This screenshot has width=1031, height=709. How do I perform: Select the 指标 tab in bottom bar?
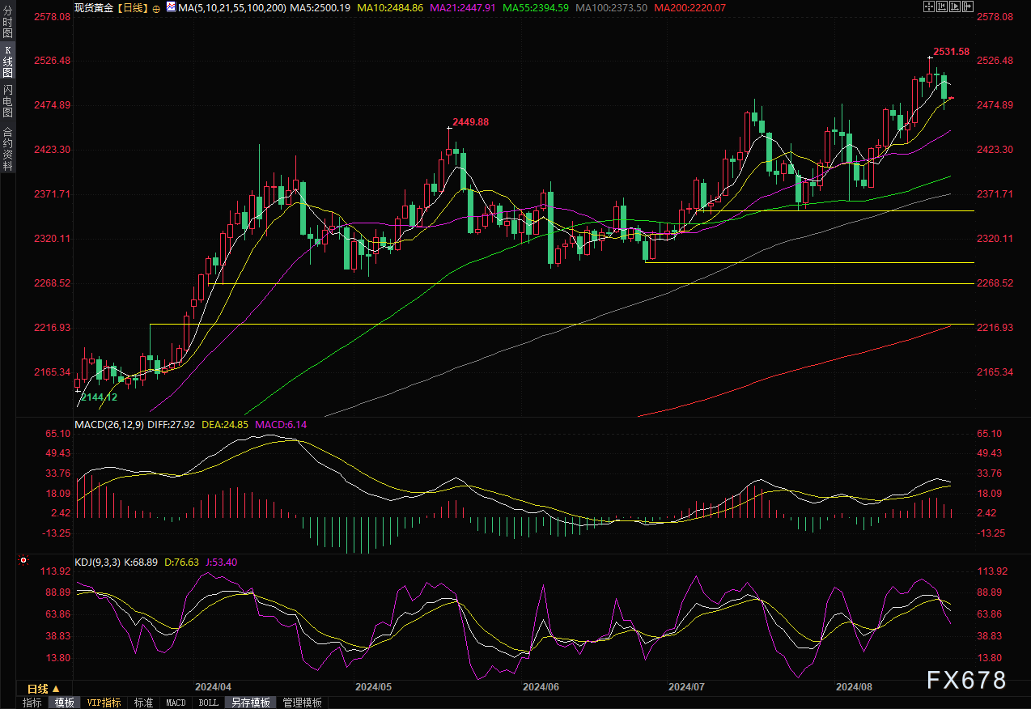coord(32,703)
